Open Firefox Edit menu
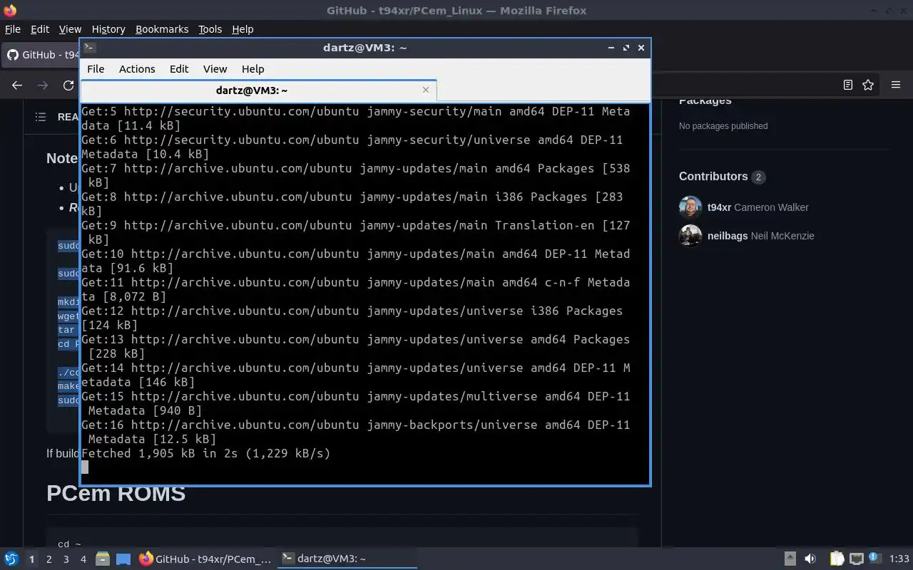Image resolution: width=913 pixels, height=570 pixels. [x=40, y=29]
